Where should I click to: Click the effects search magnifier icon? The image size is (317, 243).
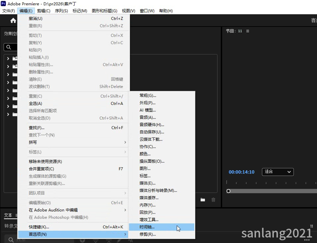(8, 47)
